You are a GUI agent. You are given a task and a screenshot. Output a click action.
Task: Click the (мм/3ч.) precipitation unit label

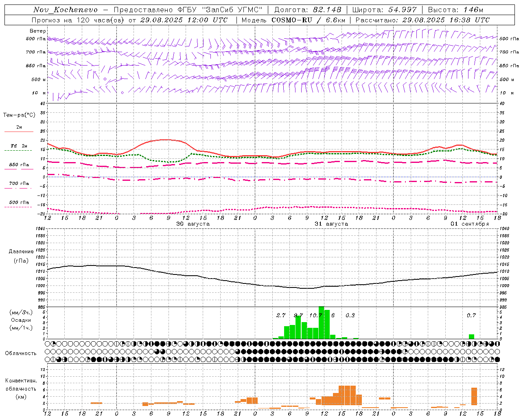click(21, 313)
